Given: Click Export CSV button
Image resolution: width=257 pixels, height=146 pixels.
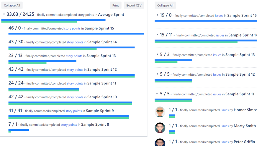Looking at the screenshot, I should (x=134, y=5).
